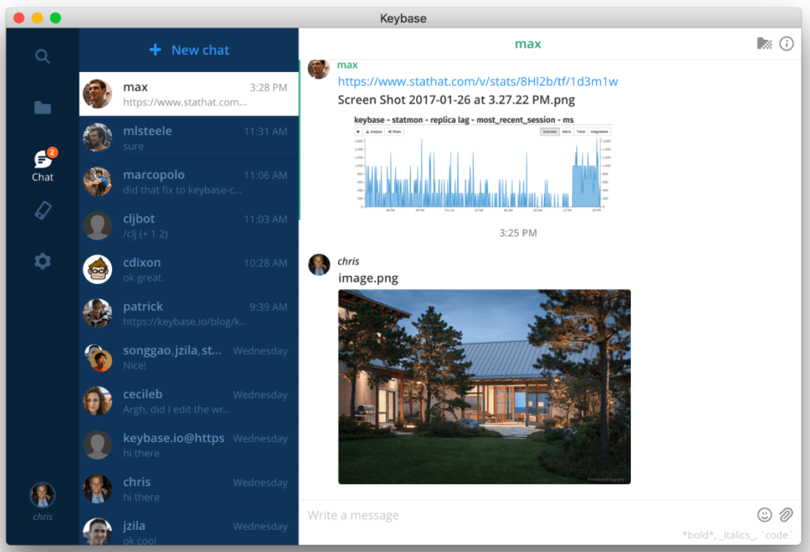Screen dimensions: 810x552
Task: Click cljbot placeholder avatar
Action: (98, 225)
